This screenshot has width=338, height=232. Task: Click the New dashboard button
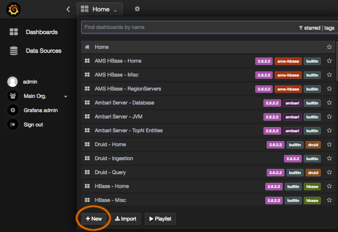point(94,219)
